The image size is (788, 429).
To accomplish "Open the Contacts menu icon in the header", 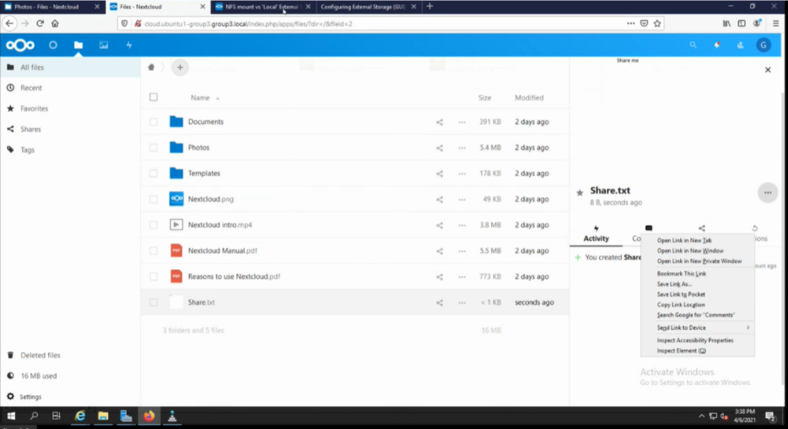I will [x=740, y=46].
